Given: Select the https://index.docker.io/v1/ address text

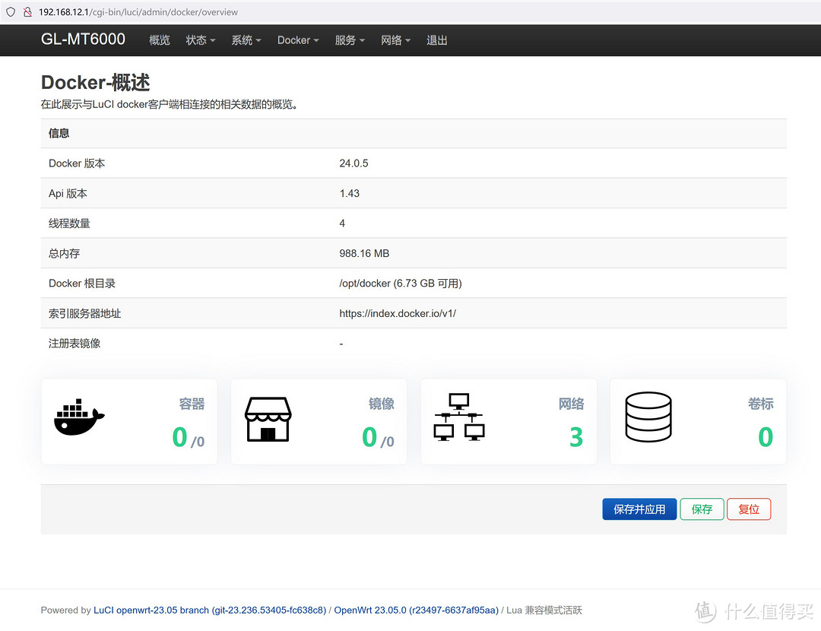Looking at the screenshot, I should 398,313.
